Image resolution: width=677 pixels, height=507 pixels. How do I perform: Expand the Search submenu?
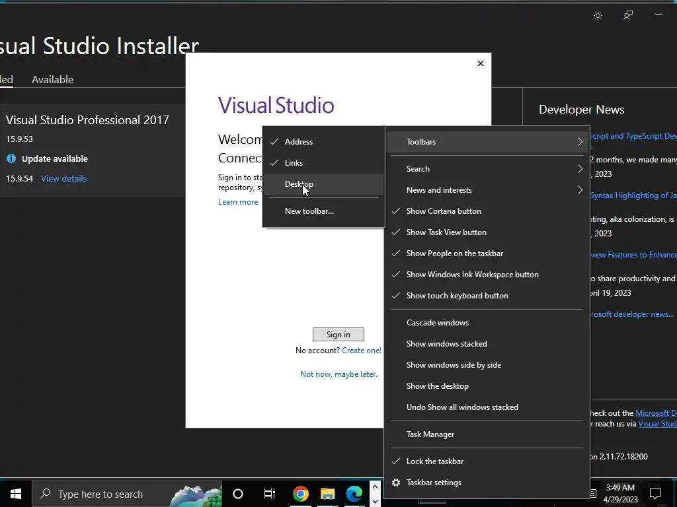tap(487, 169)
